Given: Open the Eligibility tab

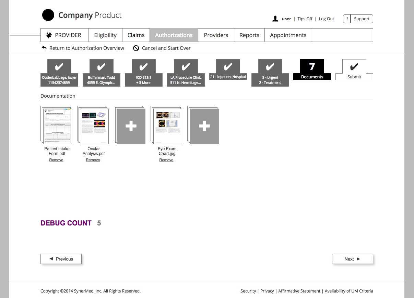Looking at the screenshot, I should point(105,35).
